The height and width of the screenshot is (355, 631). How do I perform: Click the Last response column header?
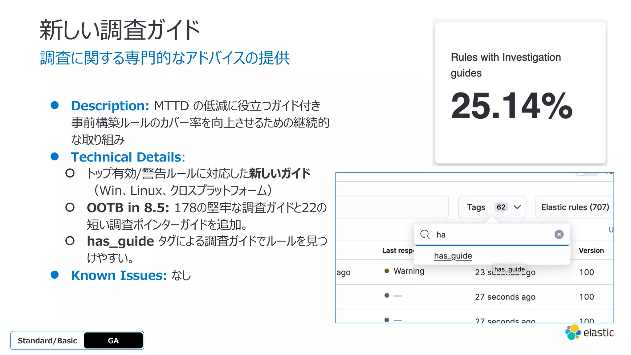pyautogui.click(x=397, y=251)
